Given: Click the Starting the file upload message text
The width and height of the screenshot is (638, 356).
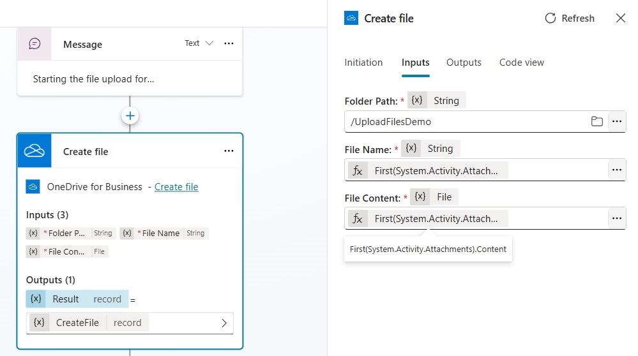Looking at the screenshot, I should click(x=94, y=79).
